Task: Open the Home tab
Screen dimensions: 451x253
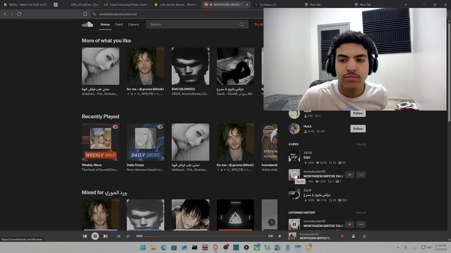Action: pos(105,24)
